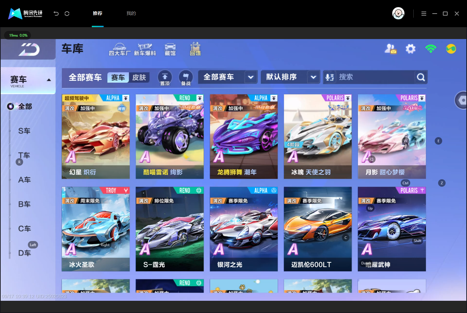467x313 pixels.
Task: Click the green Wi-Fi signal icon
Action: click(x=431, y=49)
